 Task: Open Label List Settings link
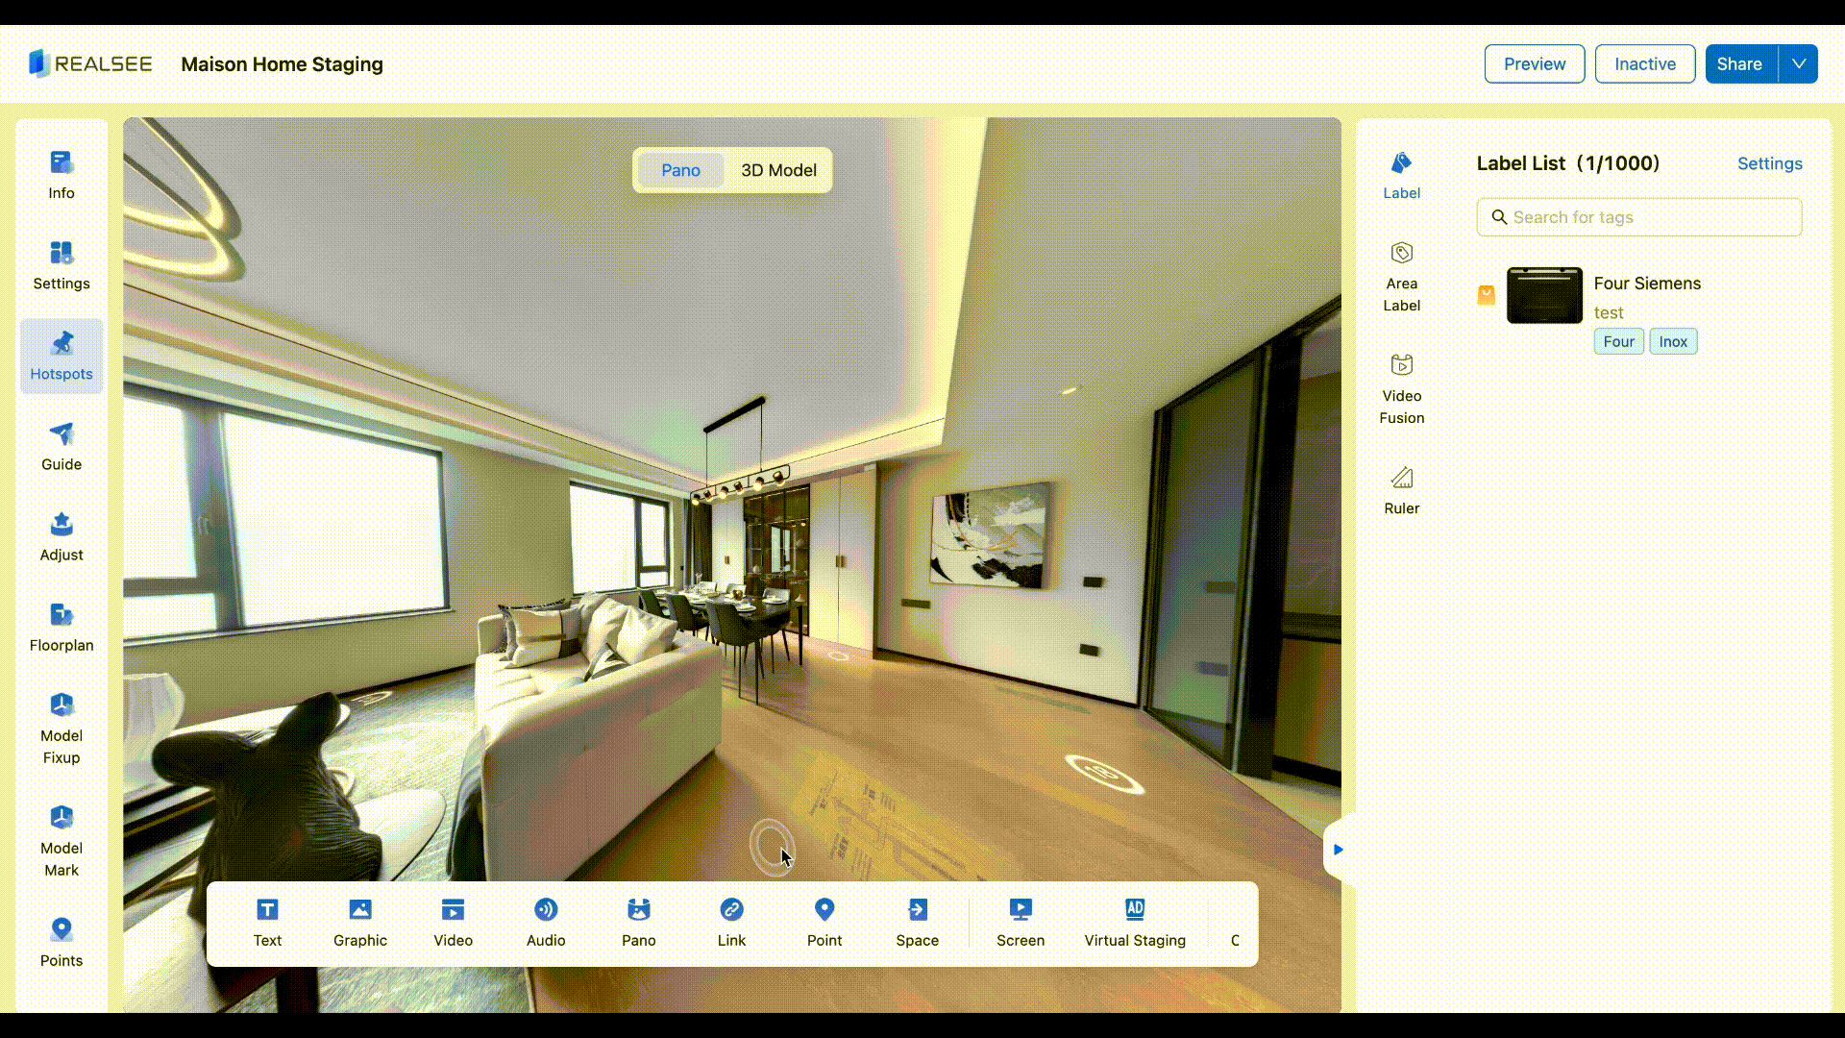click(x=1769, y=163)
